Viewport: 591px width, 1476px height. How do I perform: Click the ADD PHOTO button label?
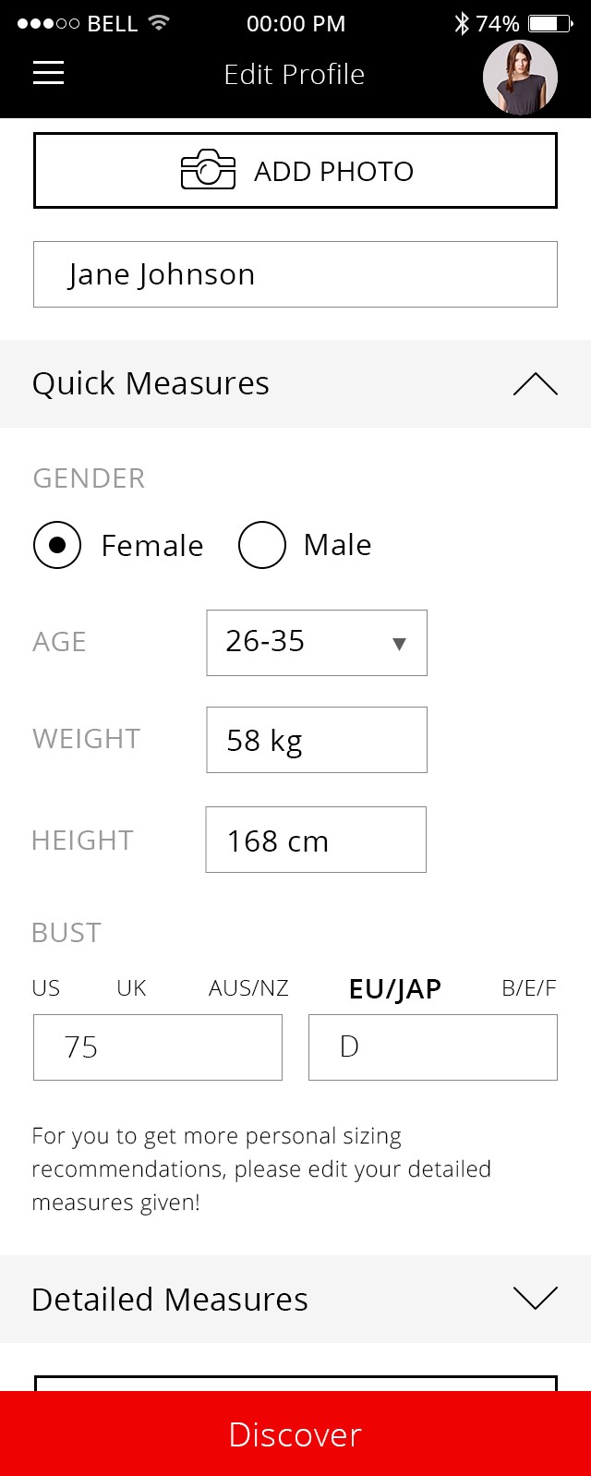(x=333, y=172)
